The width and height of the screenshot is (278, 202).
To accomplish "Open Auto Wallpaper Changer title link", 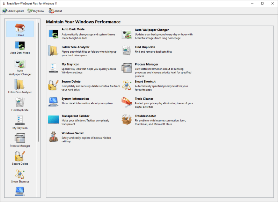I will pyautogui.click(x=152, y=30).
